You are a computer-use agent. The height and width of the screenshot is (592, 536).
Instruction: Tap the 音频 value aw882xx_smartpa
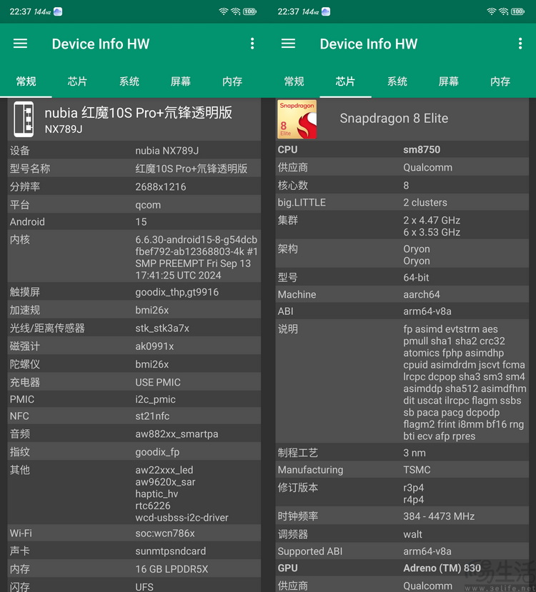tap(177, 434)
